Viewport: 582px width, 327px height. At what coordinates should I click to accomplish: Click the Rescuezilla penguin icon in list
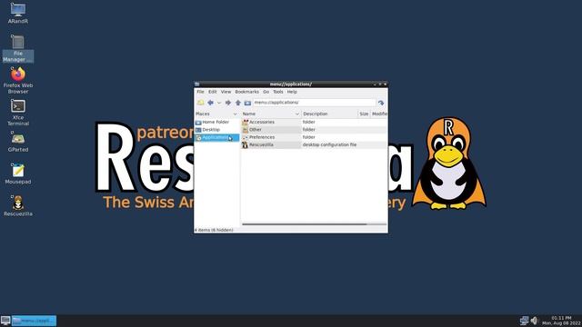point(245,144)
